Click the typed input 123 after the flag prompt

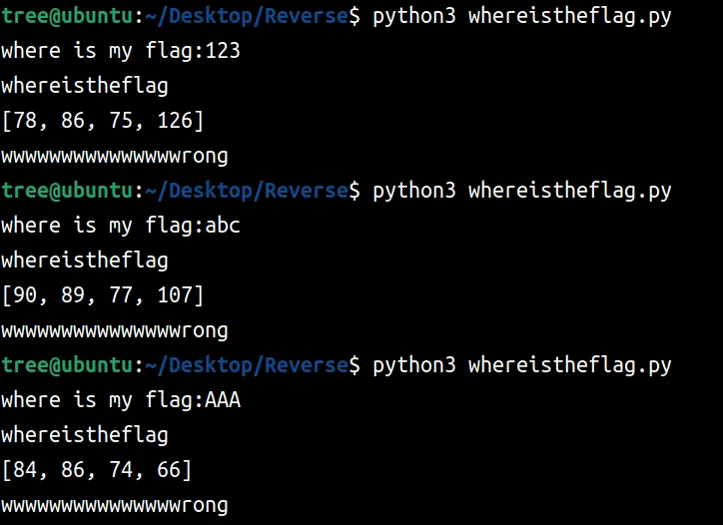pyautogui.click(x=223, y=51)
